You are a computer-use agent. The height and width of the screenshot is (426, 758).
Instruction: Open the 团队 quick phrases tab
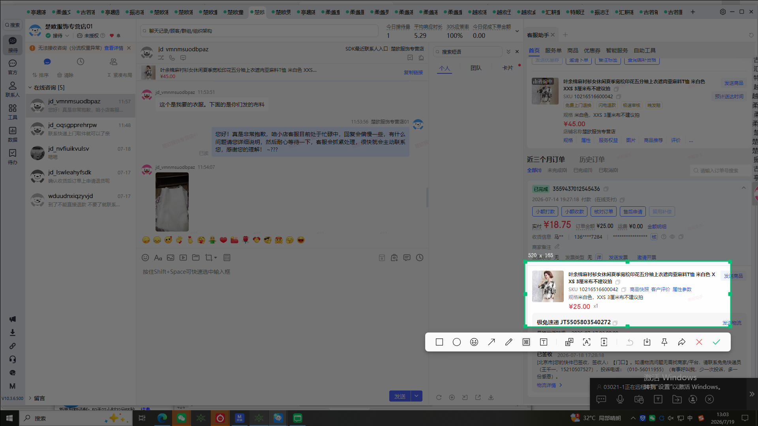coord(476,68)
